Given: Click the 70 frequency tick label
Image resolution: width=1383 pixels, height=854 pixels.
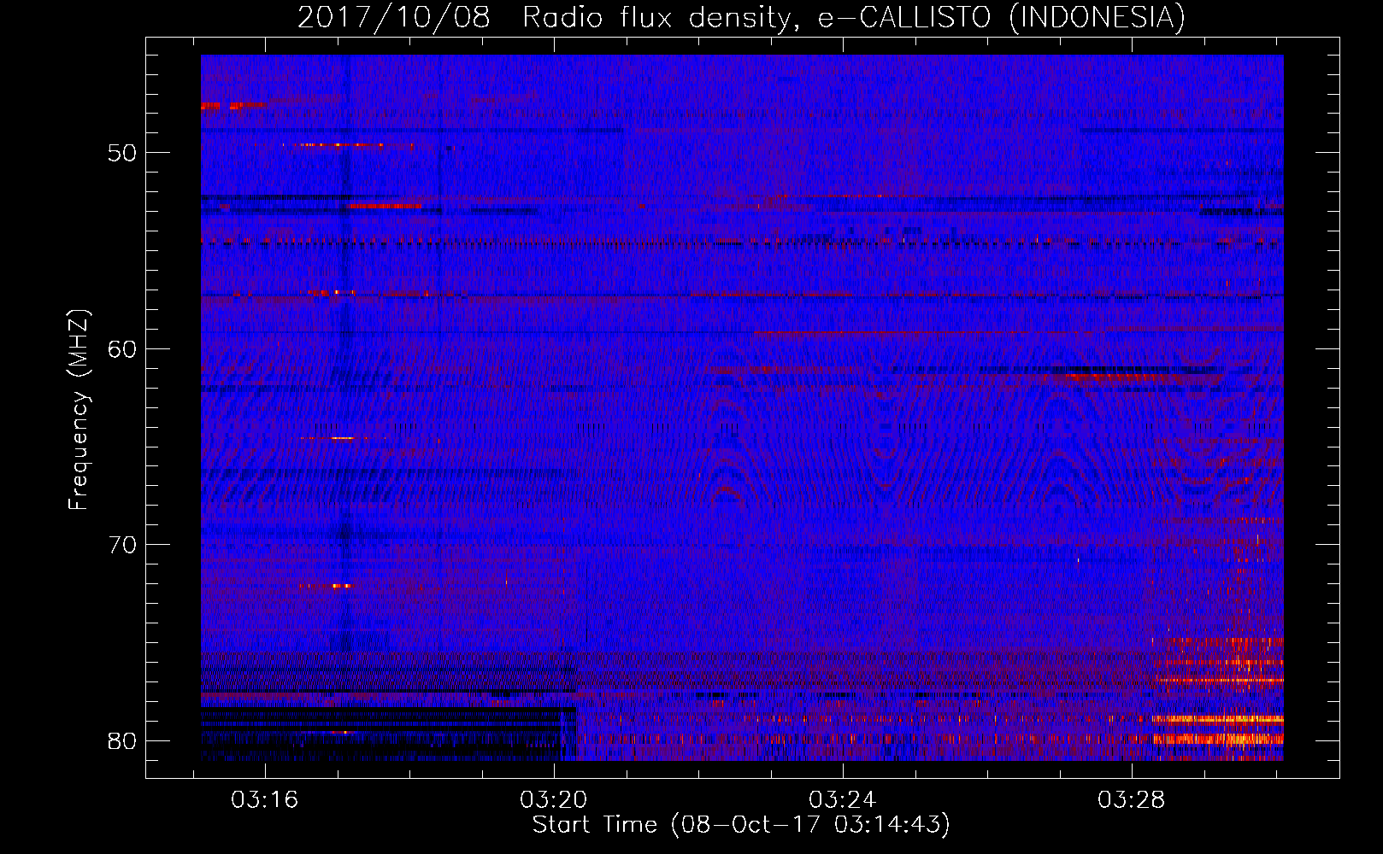Looking at the screenshot, I should tap(122, 545).
